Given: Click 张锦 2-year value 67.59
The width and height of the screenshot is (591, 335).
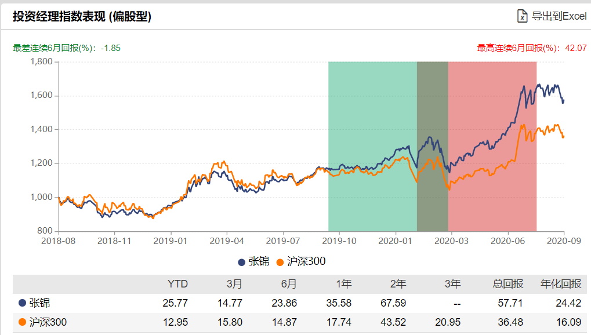Looking at the screenshot, I should 393,303.
